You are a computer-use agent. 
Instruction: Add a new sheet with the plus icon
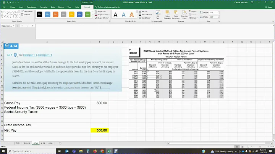pyautogui.click(x=60, y=143)
